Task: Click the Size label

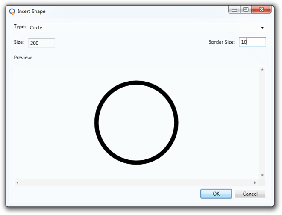Action: (x=19, y=42)
